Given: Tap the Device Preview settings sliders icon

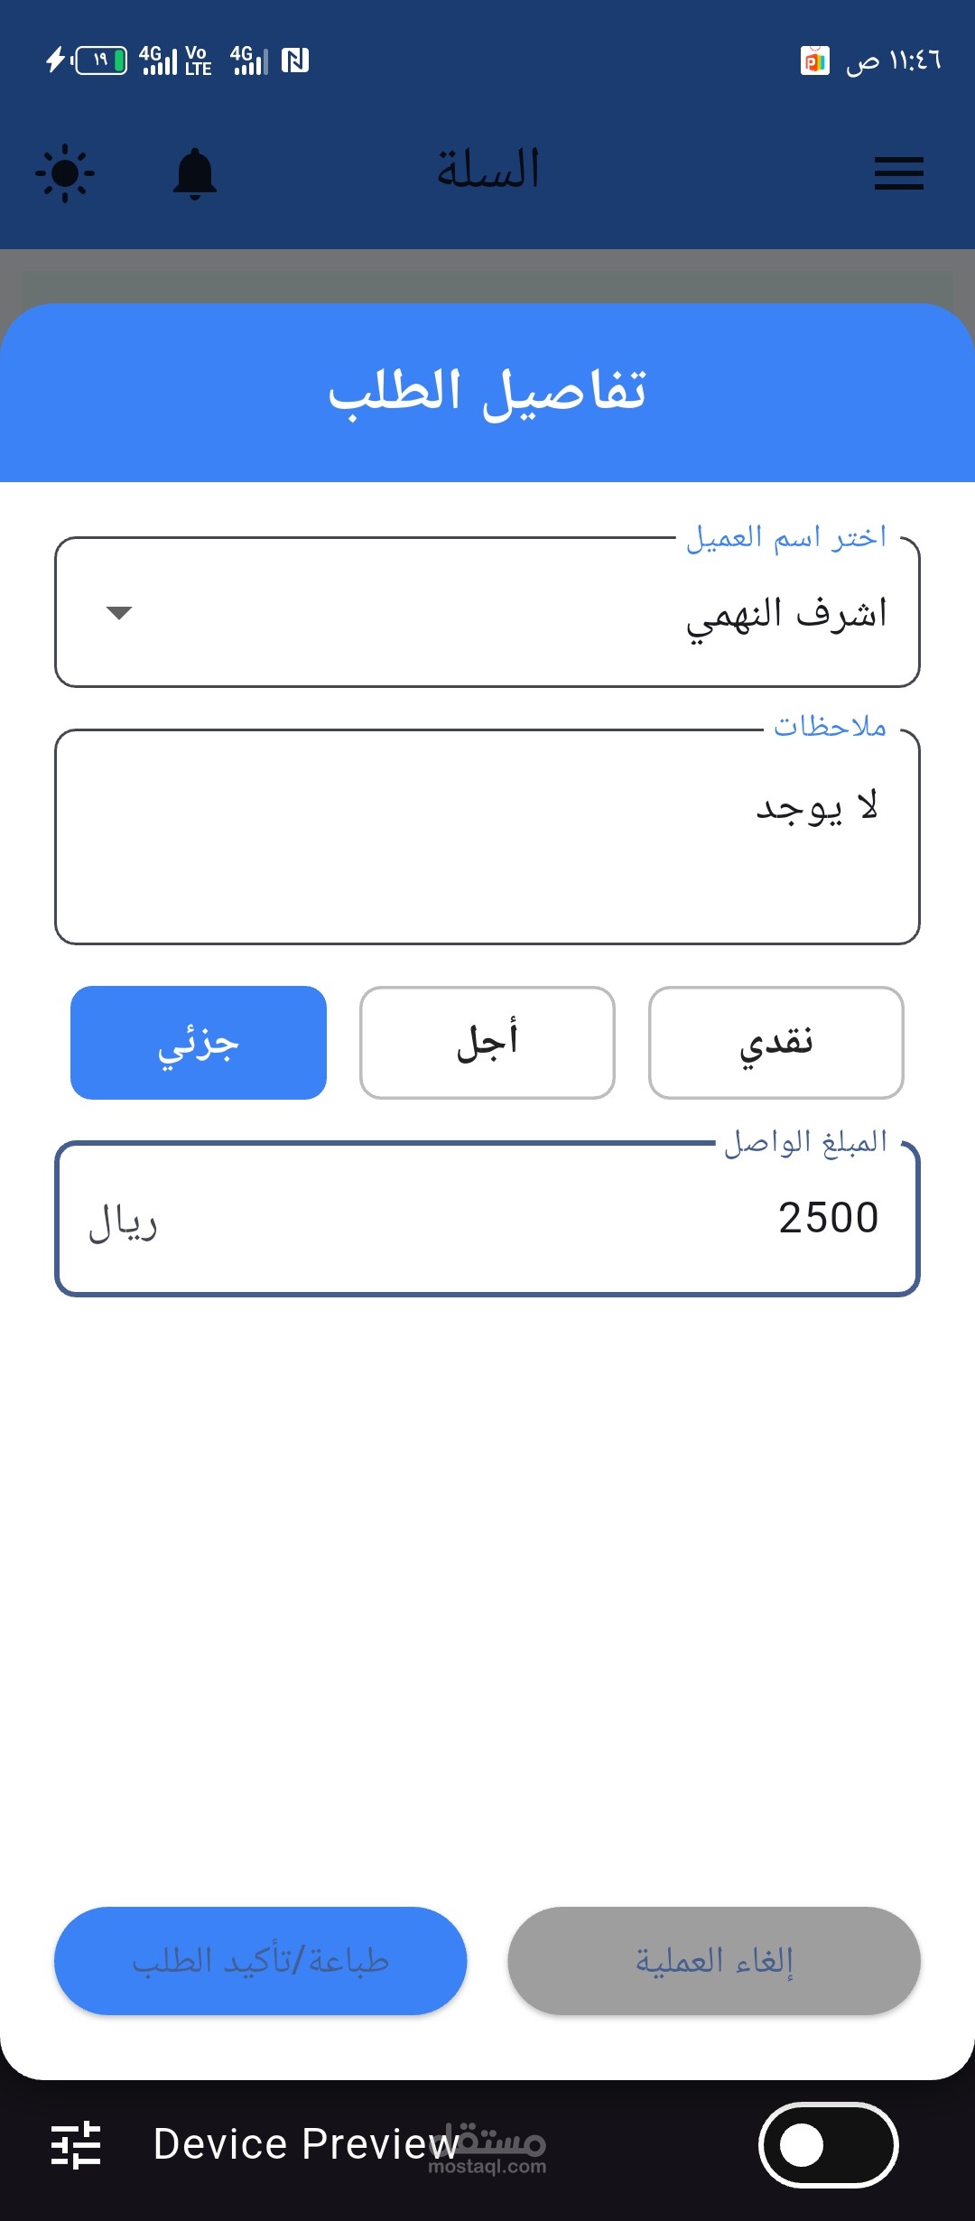Looking at the screenshot, I should tap(76, 2144).
